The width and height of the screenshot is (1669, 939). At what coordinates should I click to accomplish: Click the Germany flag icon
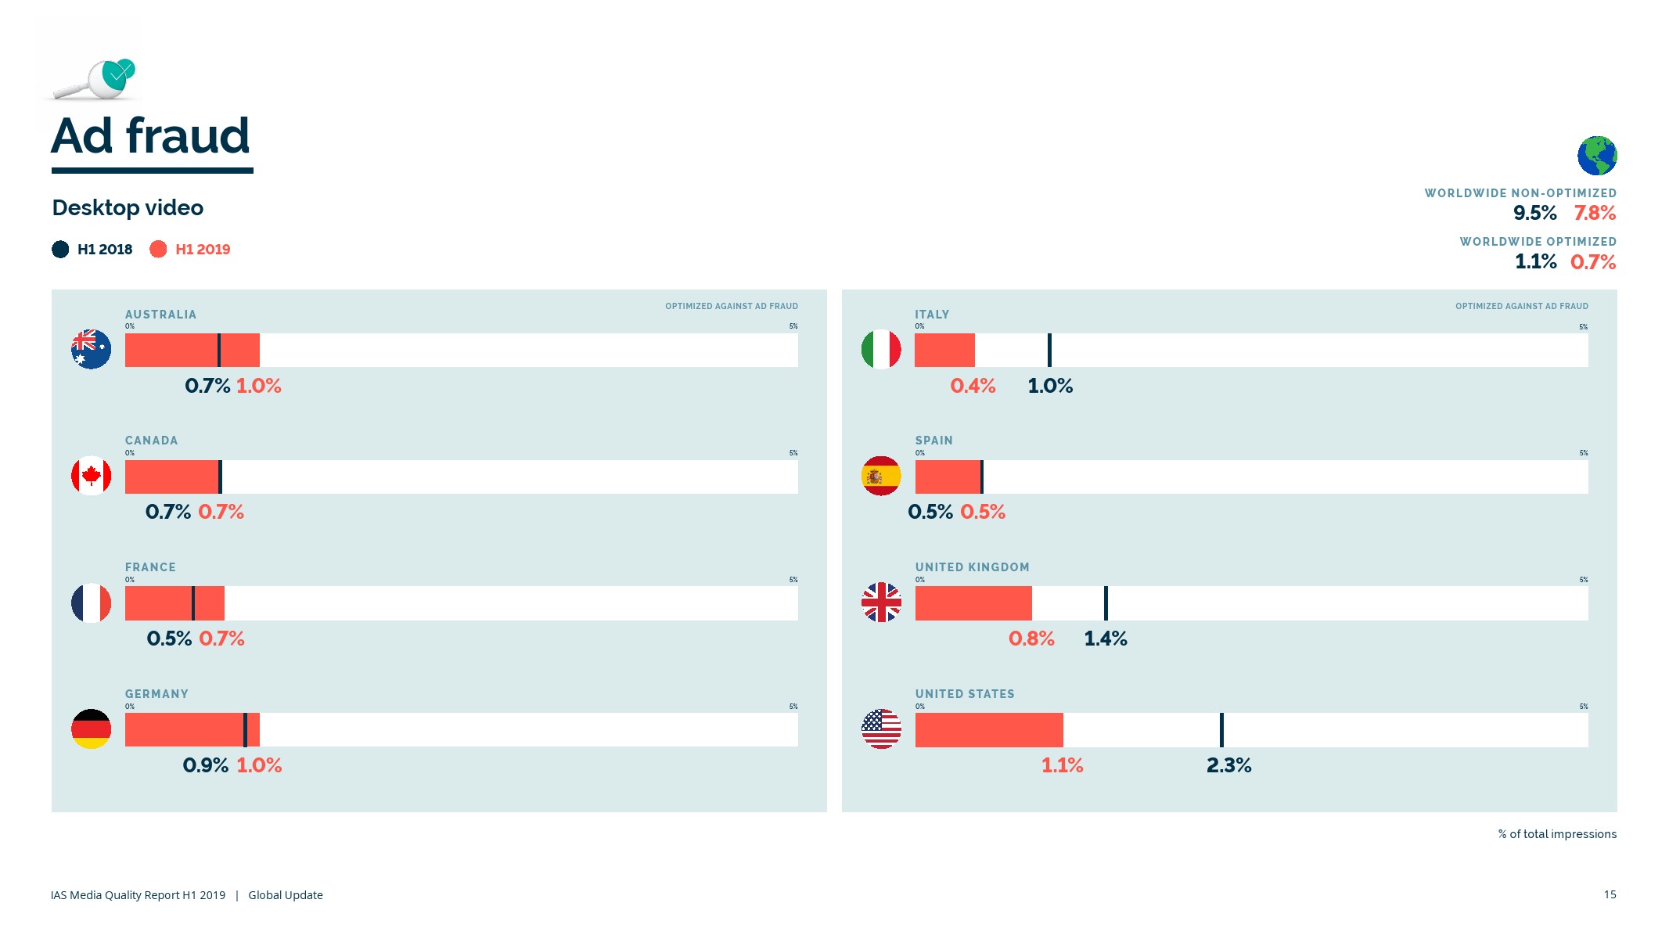91,729
